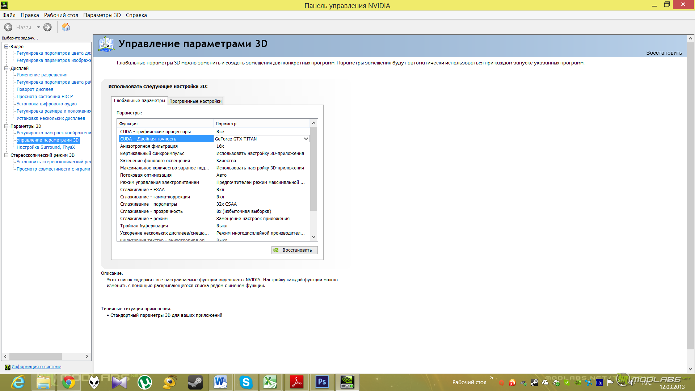The height and width of the screenshot is (391, 695).
Task: Select the Режим управления электропитанием row
Action: 214,182
